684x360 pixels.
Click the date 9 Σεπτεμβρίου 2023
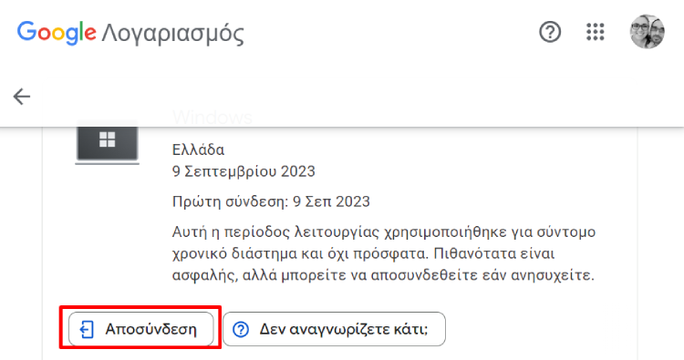(244, 171)
